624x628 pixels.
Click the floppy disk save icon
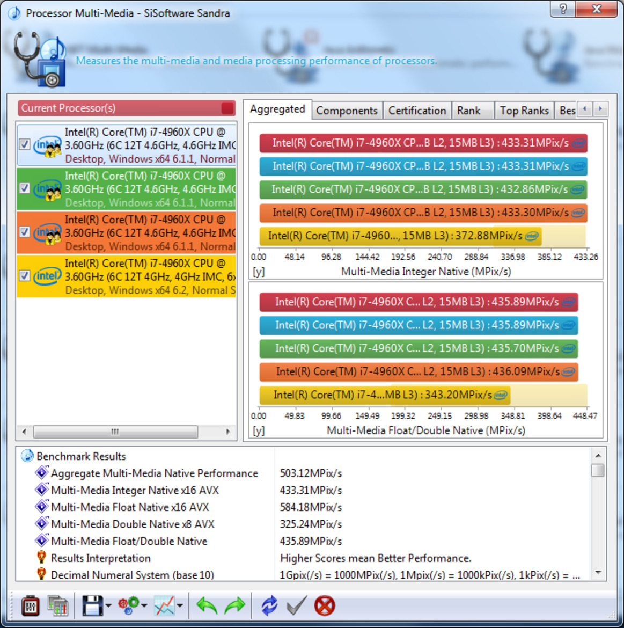pyautogui.click(x=92, y=605)
